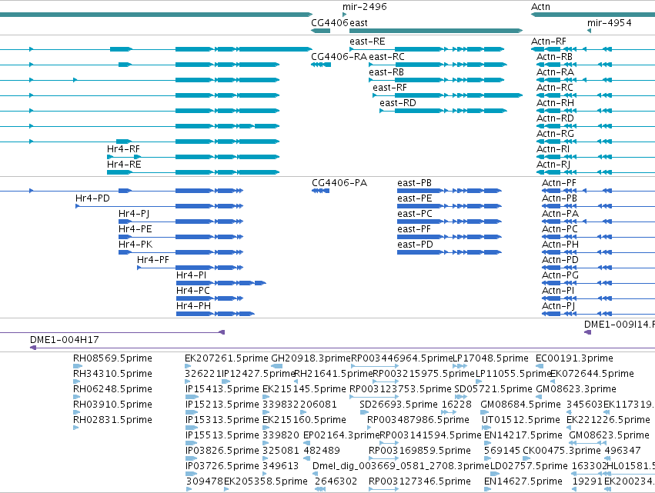Click the Actn-RJ transcript label
The height and width of the screenshot is (493, 655).
[553, 165]
